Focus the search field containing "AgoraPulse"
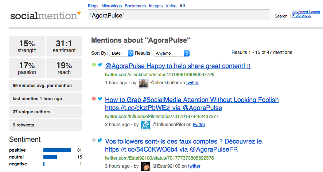The height and width of the screenshot is (172, 323). [179, 15]
